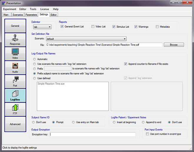
Task: Select Simple Reaction Time.sce list entry
Action: click(51, 84)
